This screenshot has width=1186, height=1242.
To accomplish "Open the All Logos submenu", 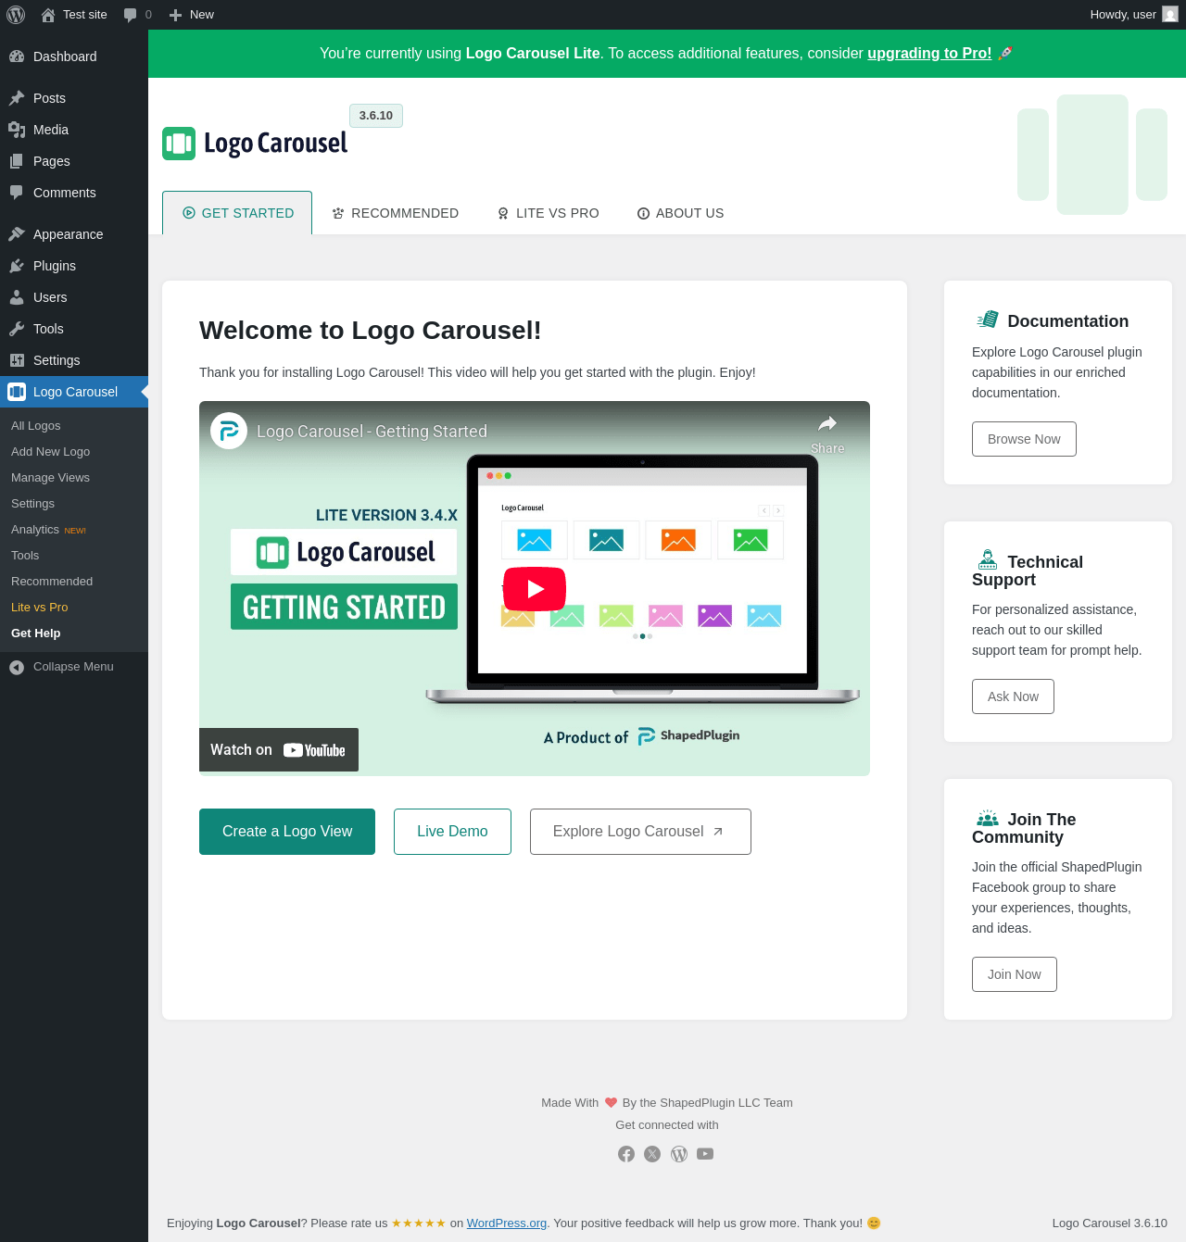I will point(74,426).
